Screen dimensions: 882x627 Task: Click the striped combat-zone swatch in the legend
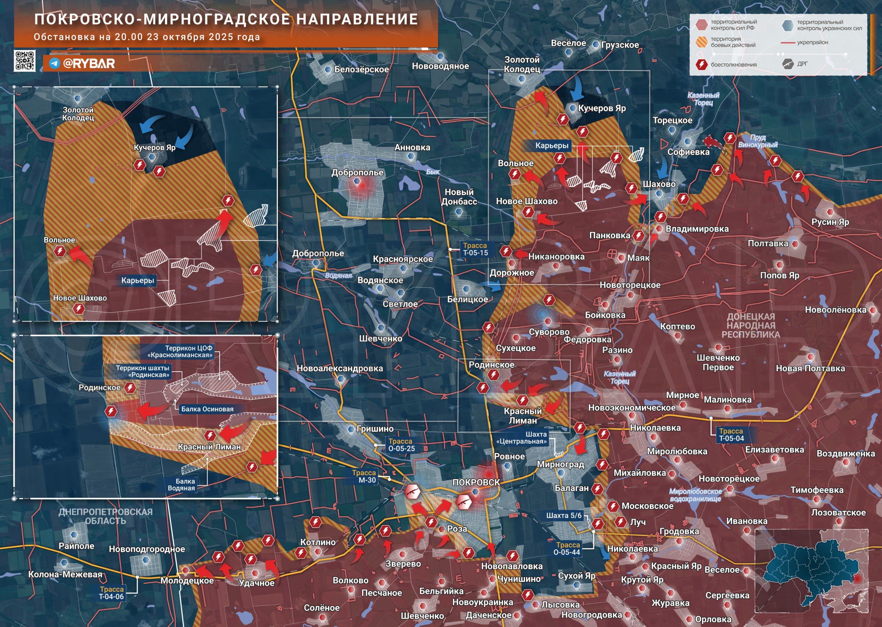pos(701,42)
